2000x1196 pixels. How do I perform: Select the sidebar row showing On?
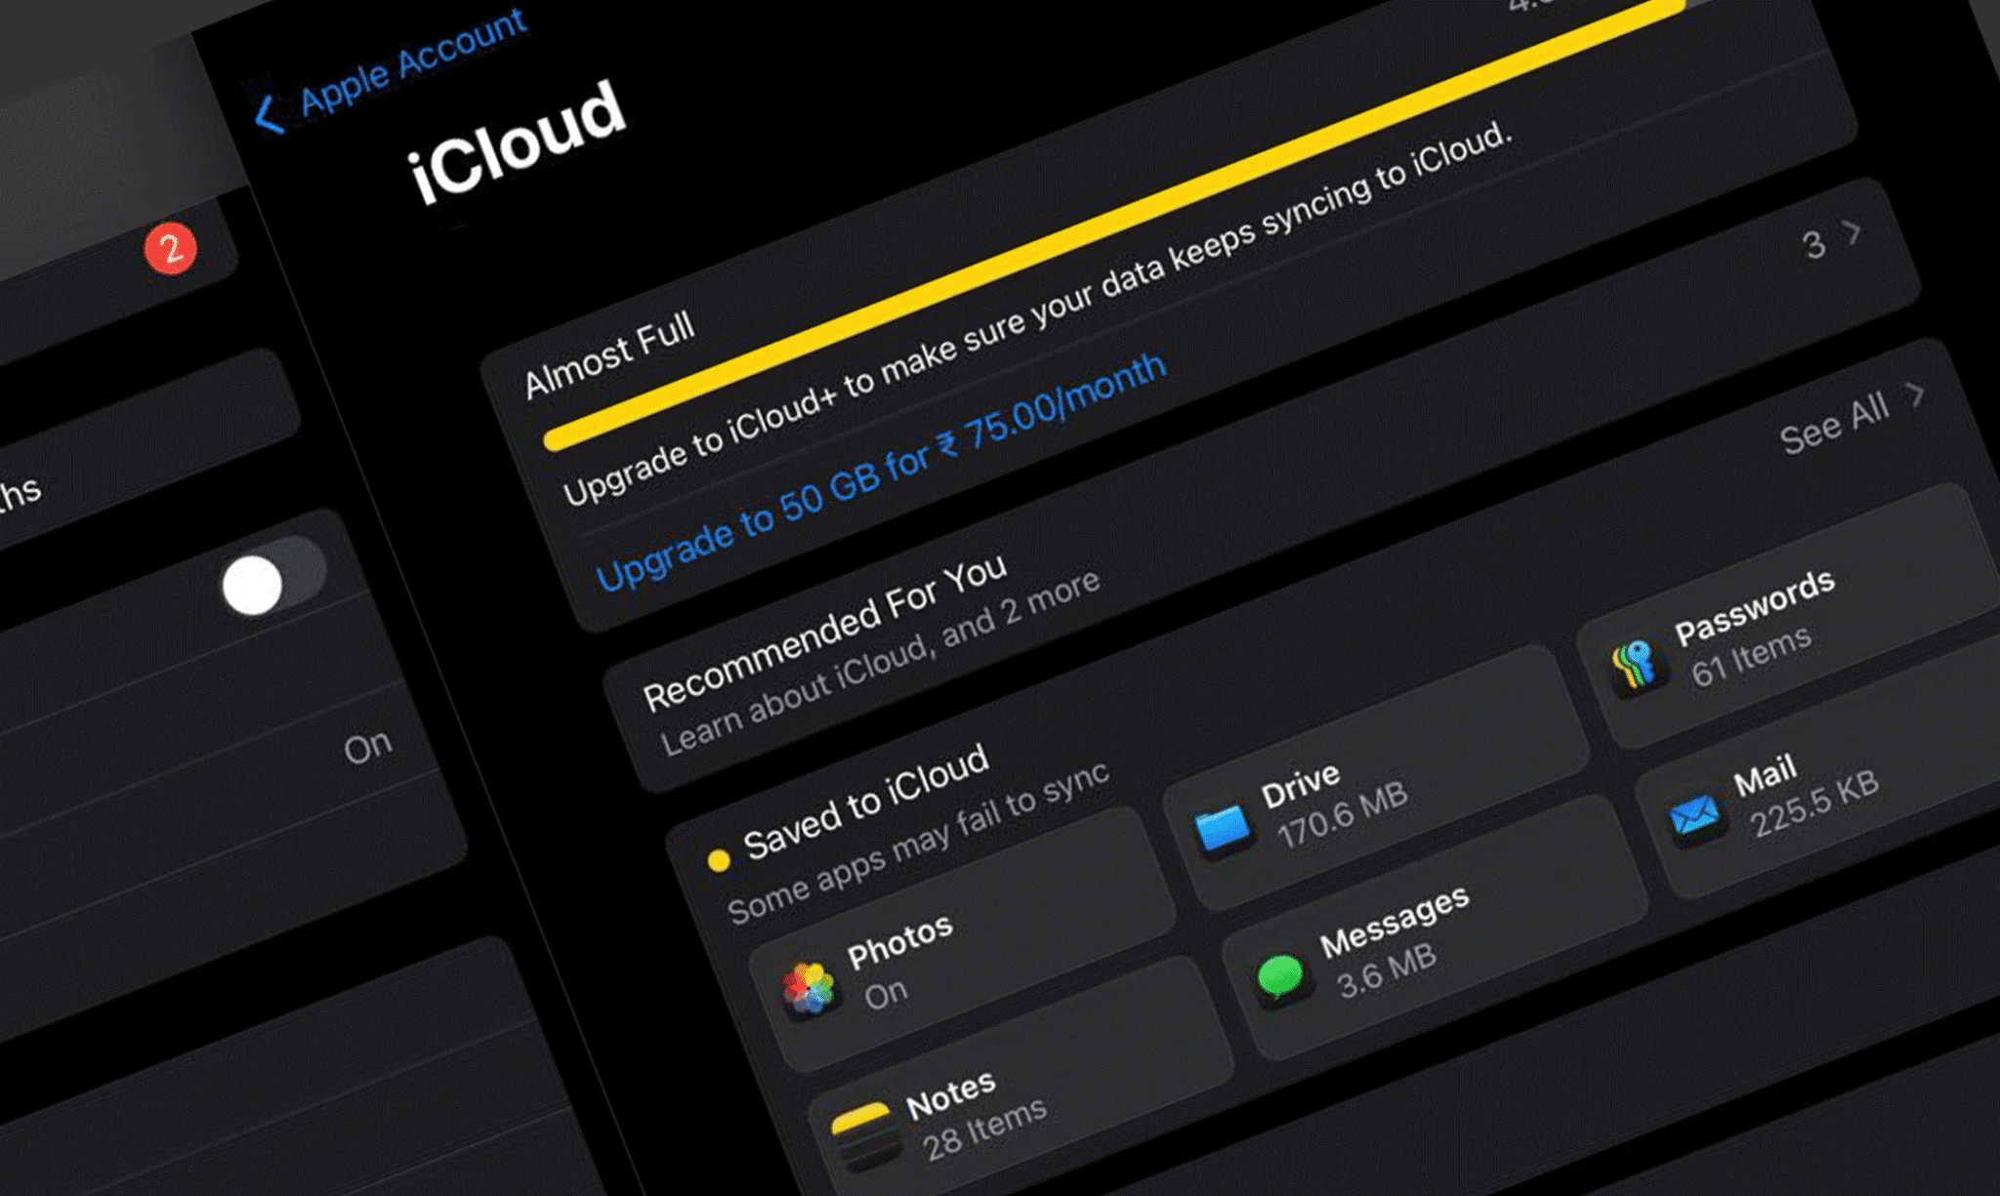pos(366,747)
